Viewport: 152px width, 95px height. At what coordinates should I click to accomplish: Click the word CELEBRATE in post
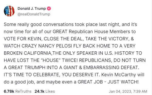(x=46, y=75)
